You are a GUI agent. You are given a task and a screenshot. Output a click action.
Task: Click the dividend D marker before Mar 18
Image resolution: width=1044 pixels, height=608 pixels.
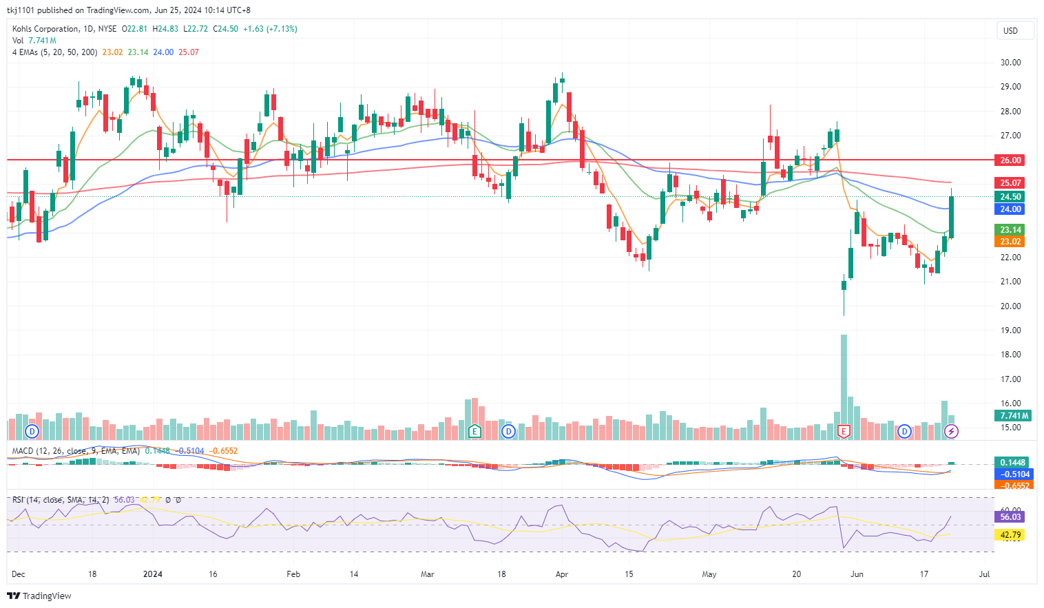click(x=508, y=432)
